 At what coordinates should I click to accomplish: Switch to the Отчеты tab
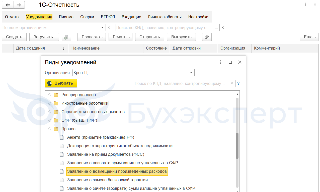click(12, 17)
